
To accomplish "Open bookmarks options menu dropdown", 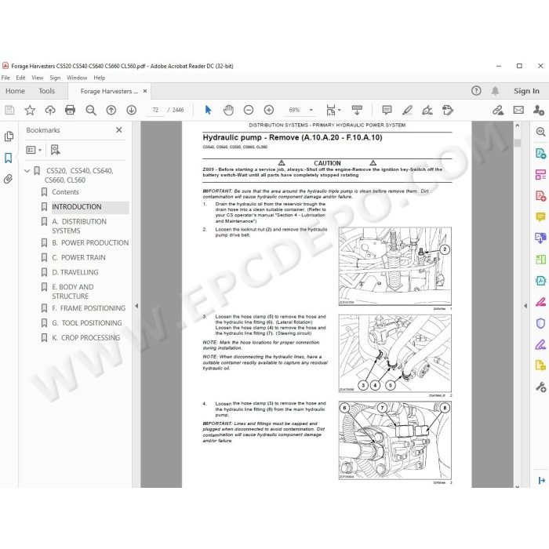I will (34, 150).
